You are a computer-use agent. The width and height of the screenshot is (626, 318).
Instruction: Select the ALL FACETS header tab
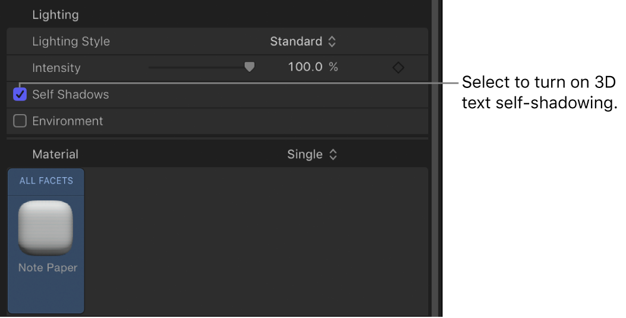point(46,181)
